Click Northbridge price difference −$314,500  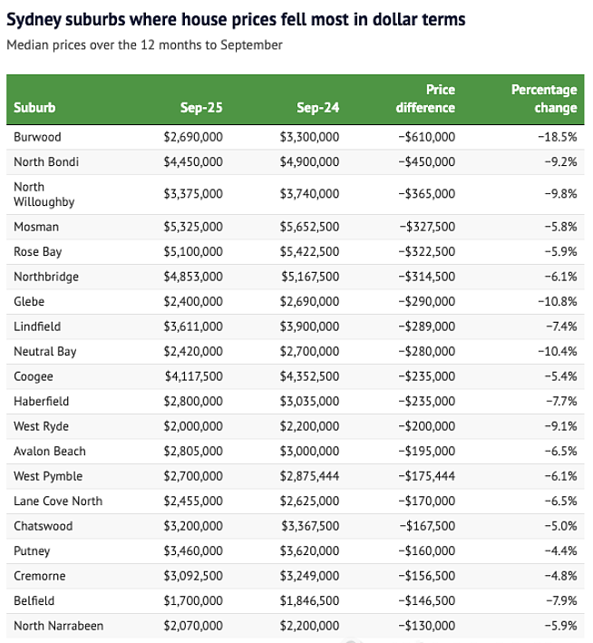pos(427,277)
